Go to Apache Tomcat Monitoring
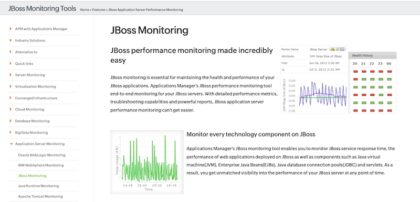This screenshot has width=420, height=202. 40,196
